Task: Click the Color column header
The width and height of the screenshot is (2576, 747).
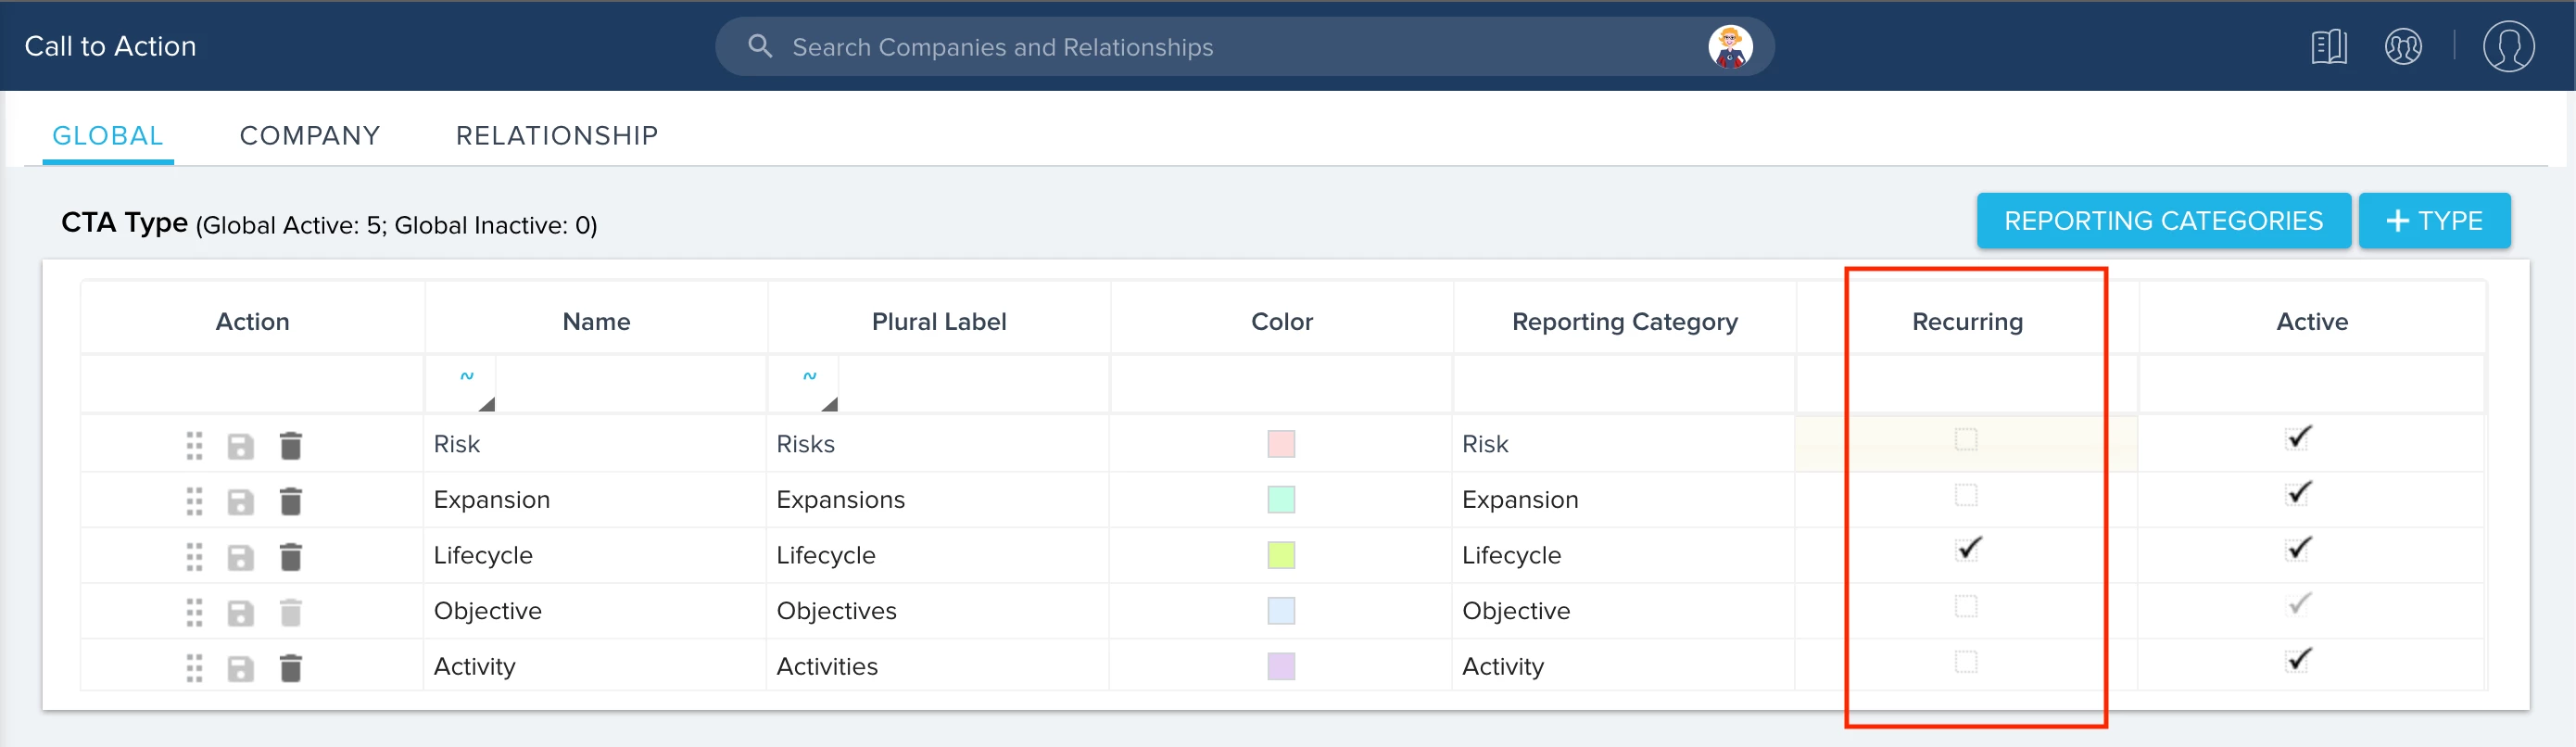Action: 1281,322
